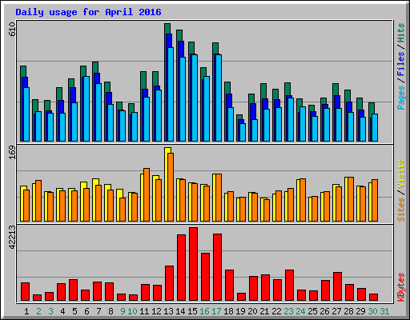Click the orange sites bar for day 28
The width and height of the screenshot is (410, 320).
pos(351,199)
